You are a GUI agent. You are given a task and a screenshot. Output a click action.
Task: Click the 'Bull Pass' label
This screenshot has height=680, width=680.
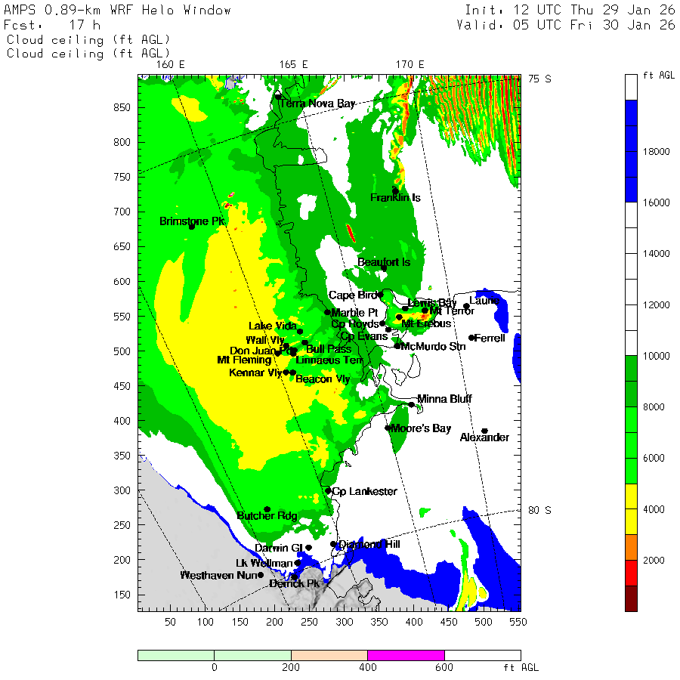tap(329, 348)
